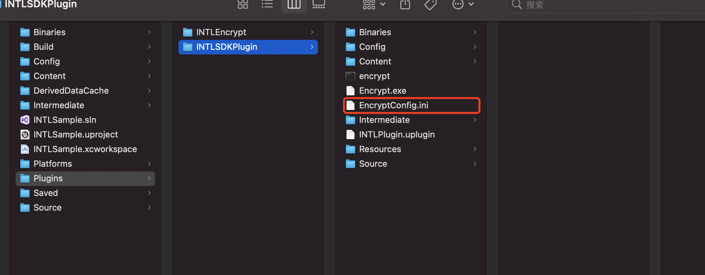Click the Xcode icon of INTLSample.xcworkspace
Image resolution: width=705 pixels, height=275 pixels.
[x=25, y=149]
